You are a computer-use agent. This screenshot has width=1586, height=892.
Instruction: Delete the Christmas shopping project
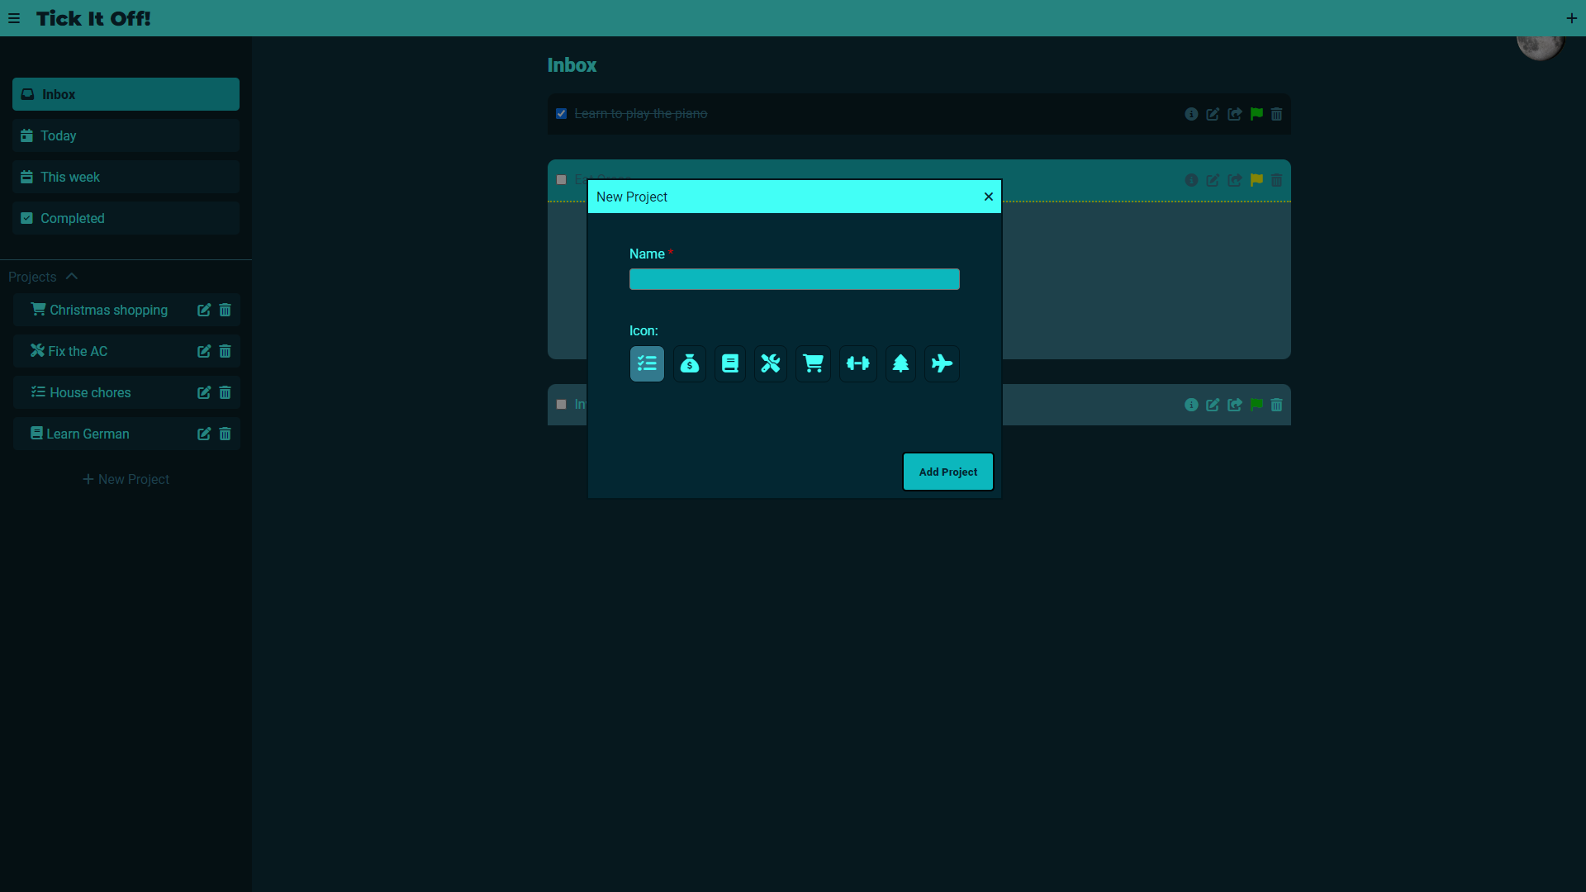(225, 310)
